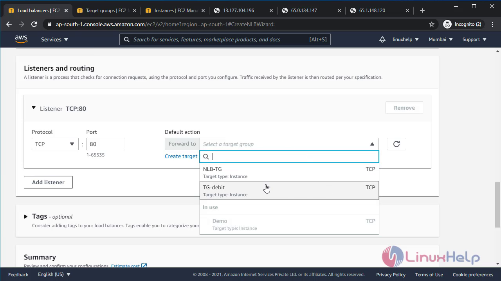Viewport: 501px width, 281px height.
Task: Click the In use group label
Action: click(x=210, y=207)
